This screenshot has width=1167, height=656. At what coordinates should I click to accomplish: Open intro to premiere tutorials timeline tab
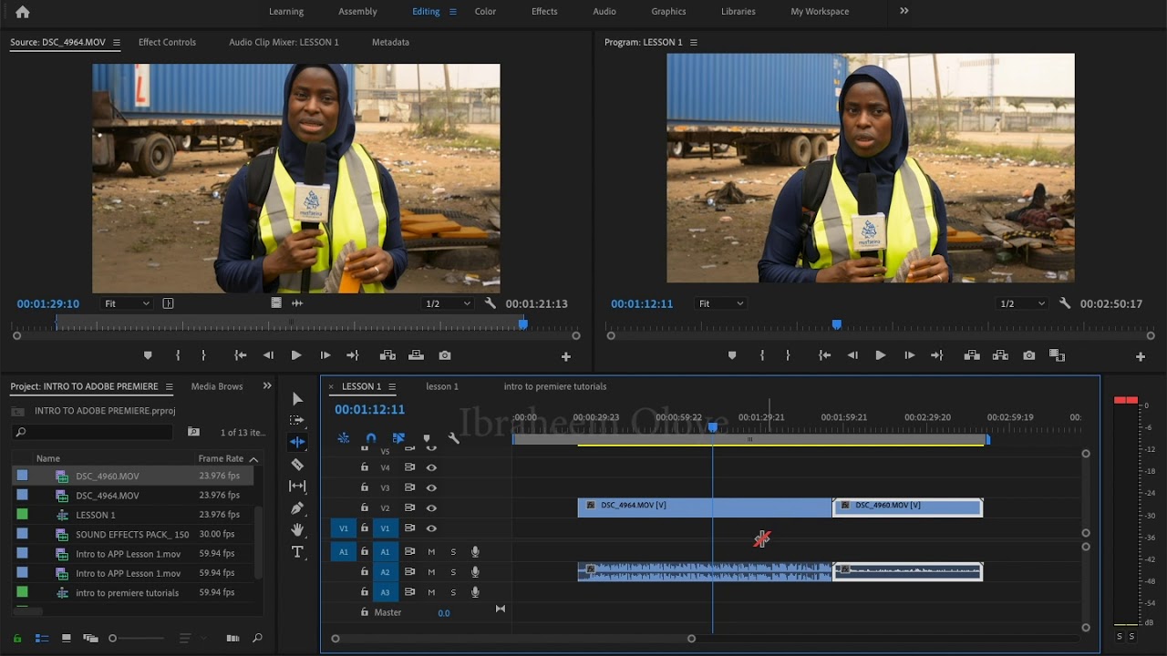[555, 386]
